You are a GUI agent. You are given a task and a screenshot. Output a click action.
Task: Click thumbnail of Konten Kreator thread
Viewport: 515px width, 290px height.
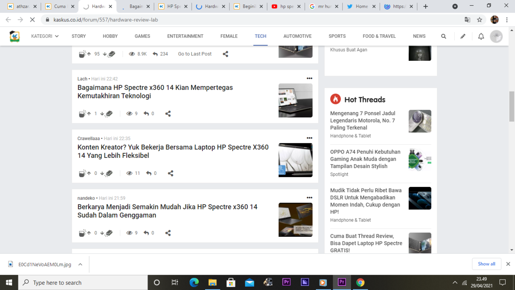pos(295,160)
